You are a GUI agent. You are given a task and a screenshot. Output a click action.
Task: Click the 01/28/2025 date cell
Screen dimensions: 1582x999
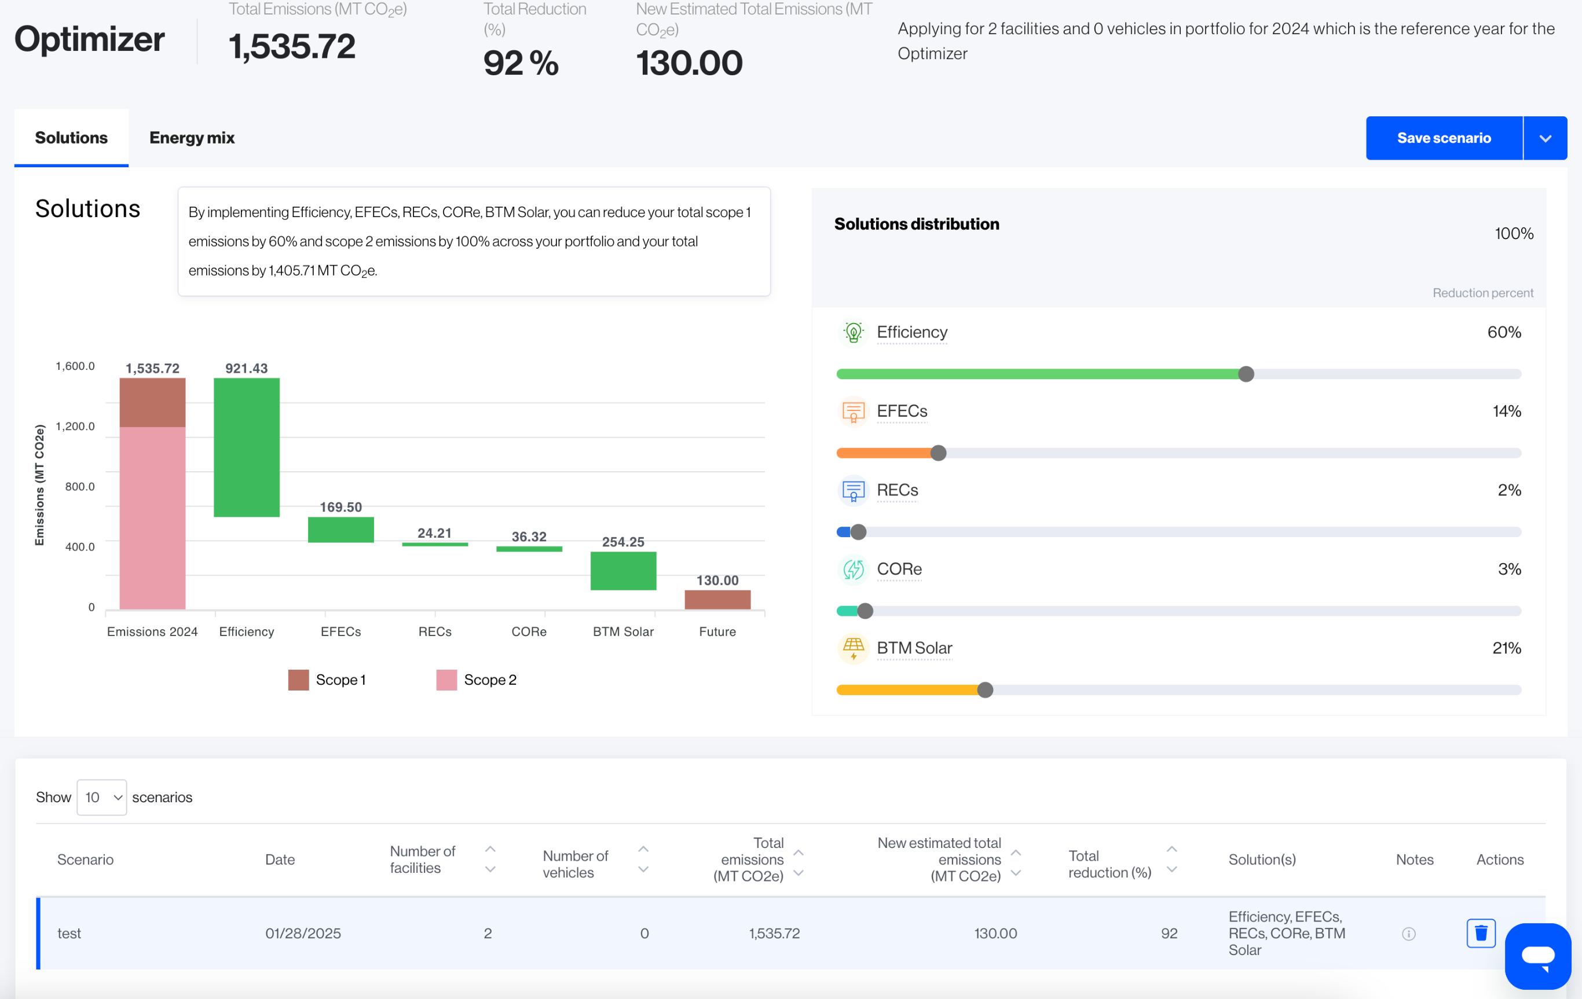[303, 934]
